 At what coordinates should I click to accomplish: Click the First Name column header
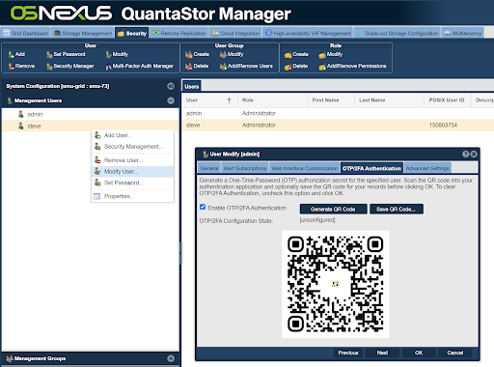(x=331, y=100)
